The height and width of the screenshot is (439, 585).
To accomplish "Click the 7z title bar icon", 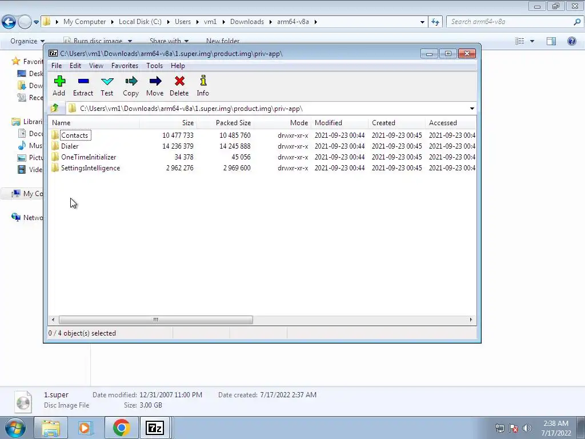I will coord(53,53).
